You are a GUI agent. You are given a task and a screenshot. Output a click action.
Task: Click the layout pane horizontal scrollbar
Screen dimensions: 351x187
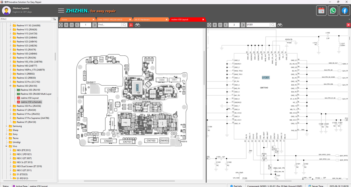click(x=129, y=181)
